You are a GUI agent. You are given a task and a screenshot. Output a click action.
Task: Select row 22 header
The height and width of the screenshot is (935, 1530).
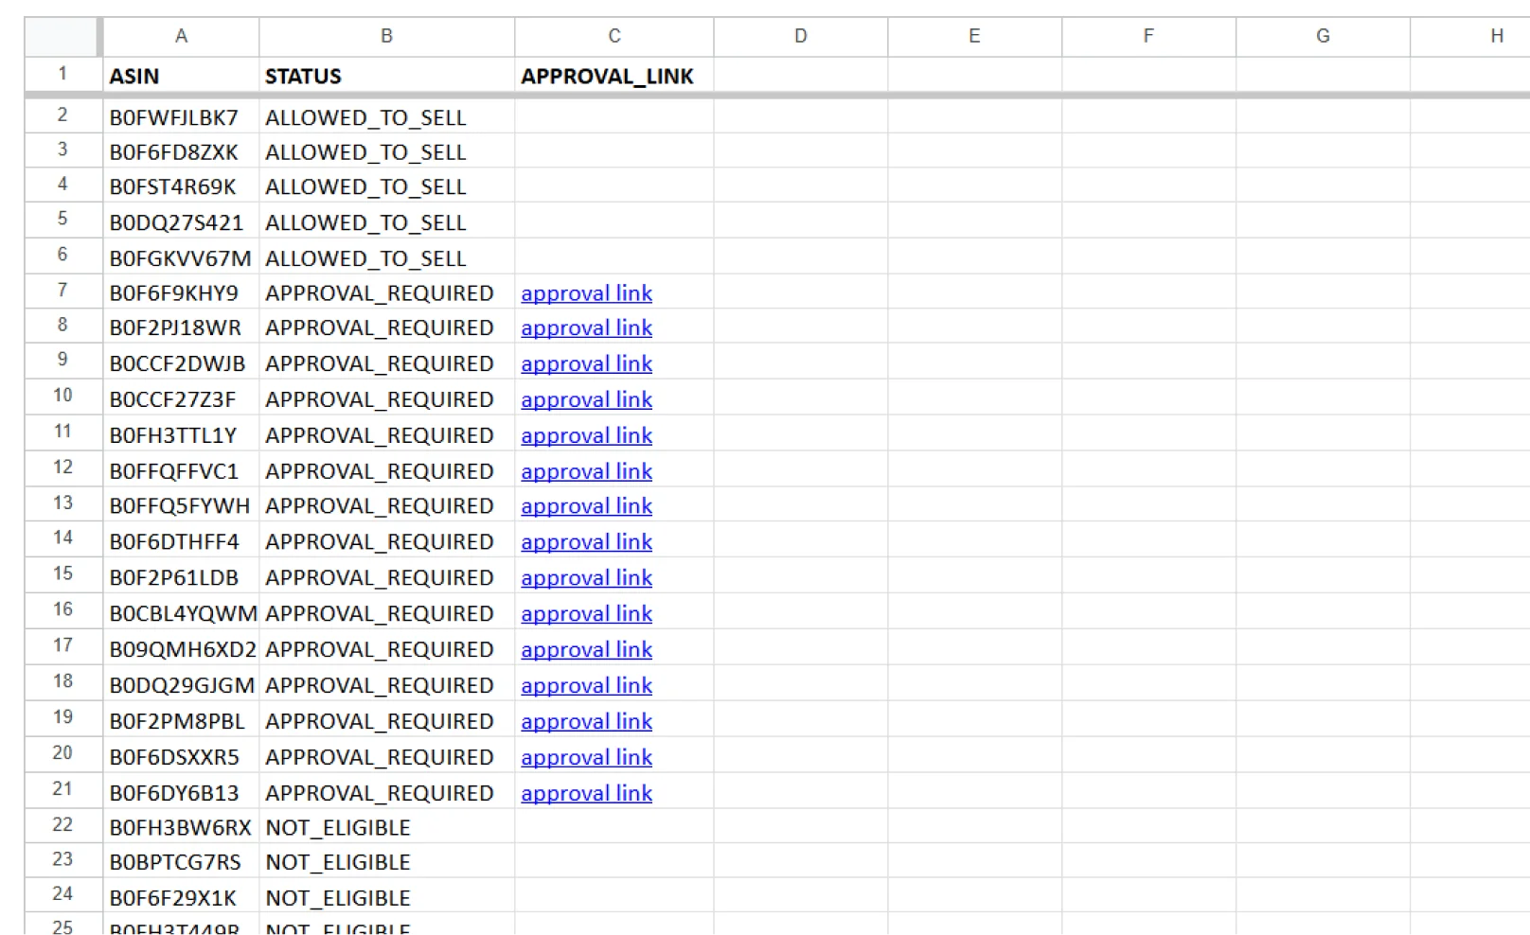62,825
